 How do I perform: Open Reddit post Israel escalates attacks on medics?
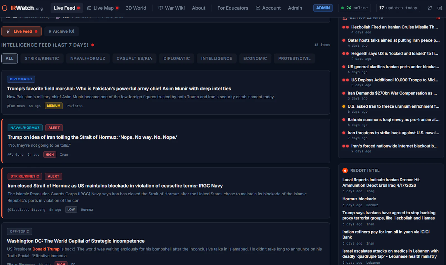click(x=390, y=254)
